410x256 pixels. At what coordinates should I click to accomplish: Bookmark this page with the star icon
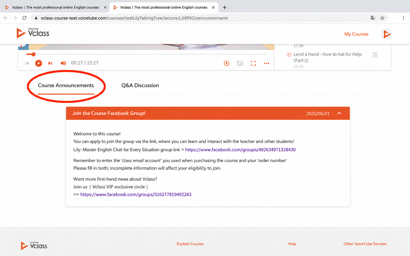(382, 18)
